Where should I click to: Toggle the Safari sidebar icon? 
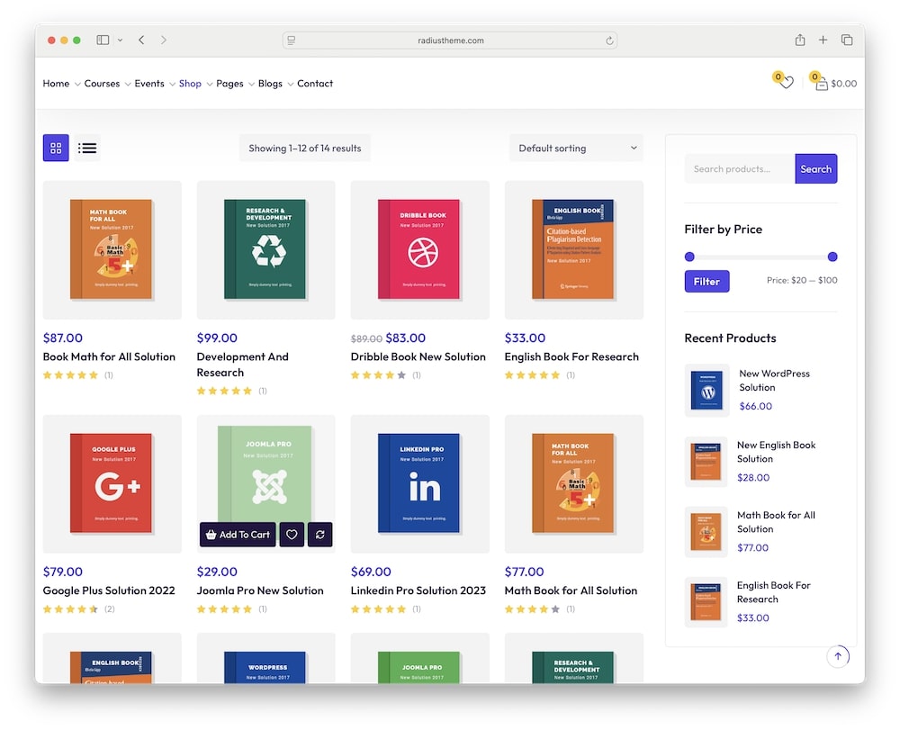coord(103,41)
